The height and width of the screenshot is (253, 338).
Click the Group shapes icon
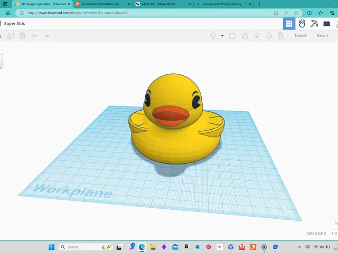coord(232,36)
